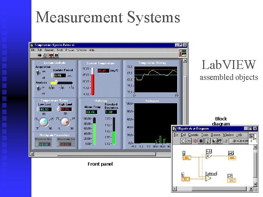The image size is (263, 197).
Task: Open Operate menu in the Diagram window
Action: click(193, 135)
